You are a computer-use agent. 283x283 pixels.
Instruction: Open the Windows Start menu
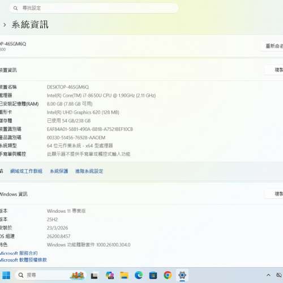[x=6, y=275]
